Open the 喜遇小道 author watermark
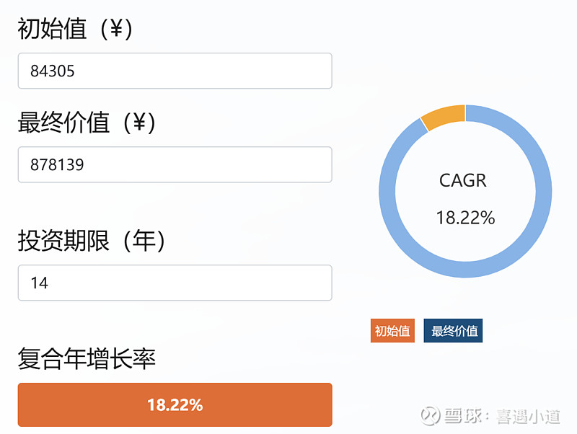 [528, 416]
